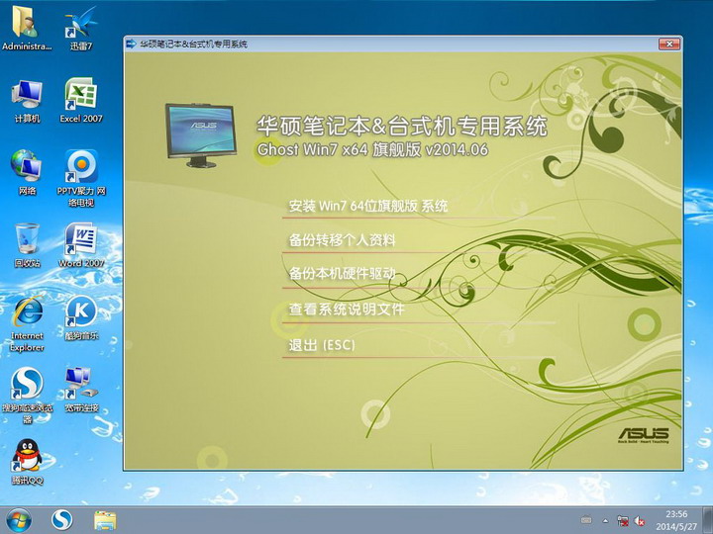
Task: Open the Windows Start menu
Action: 19,519
